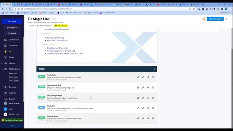Open Featured under Marketplace
The width and height of the screenshot is (233, 131).
(x=13, y=74)
